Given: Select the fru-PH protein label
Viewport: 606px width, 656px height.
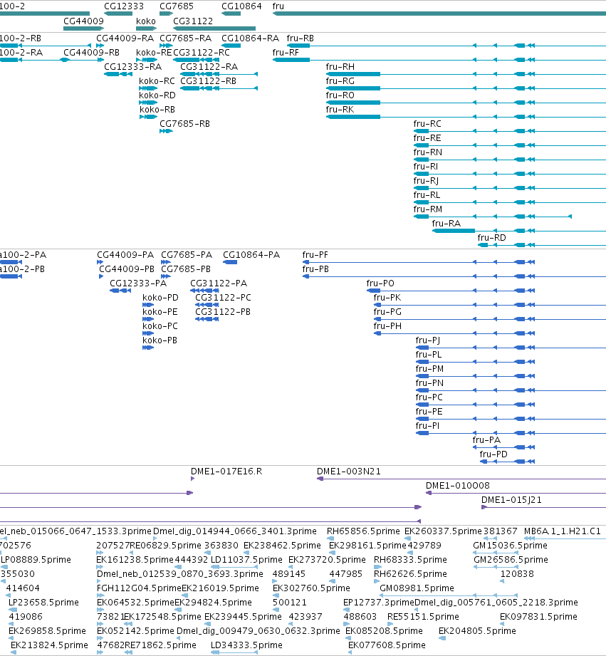Looking at the screenshot, I should [387, 326].
